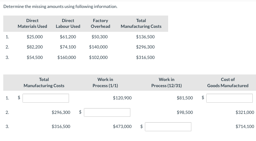Click the Work in Process (12/31) header

pos(167,82)
